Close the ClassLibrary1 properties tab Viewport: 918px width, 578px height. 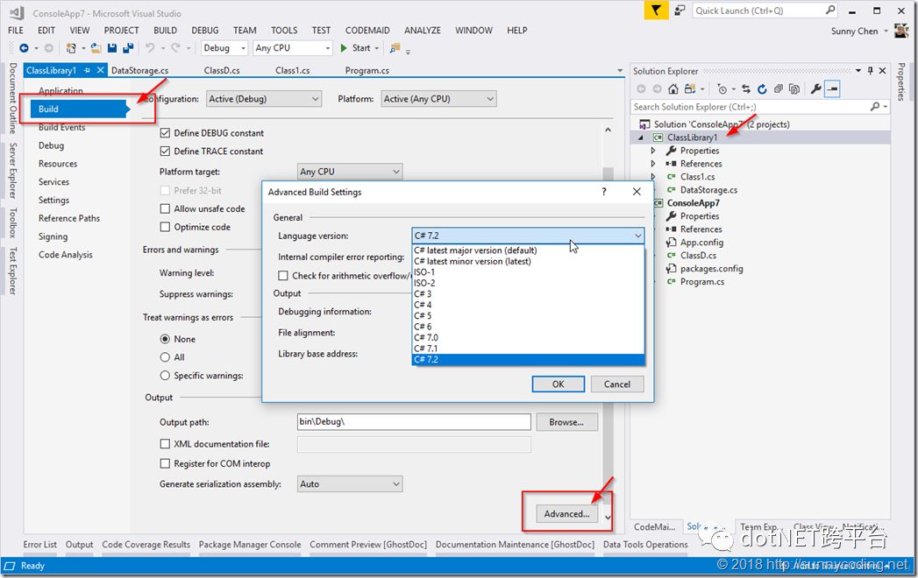pyautogui.click(x=100, y=70)
